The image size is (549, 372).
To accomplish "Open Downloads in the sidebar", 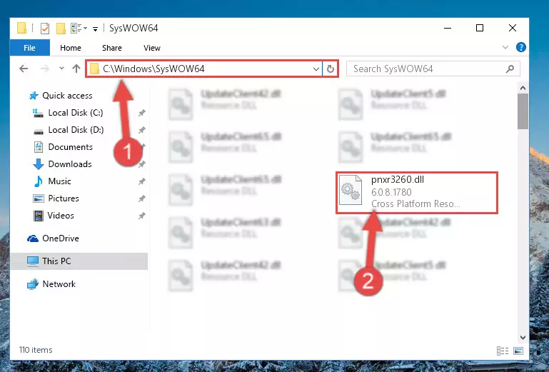I will click(x=70, y=164).
